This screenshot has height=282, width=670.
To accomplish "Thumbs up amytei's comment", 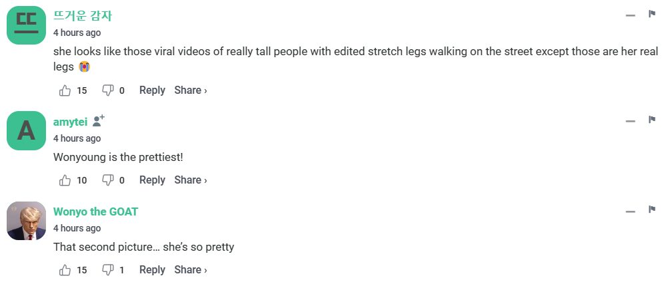I will (65, 180).
